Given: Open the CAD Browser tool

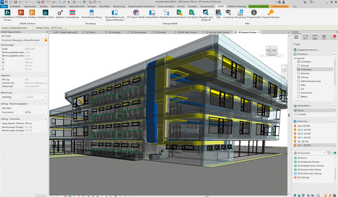Looking at the screenshot, I should (20, 14).
